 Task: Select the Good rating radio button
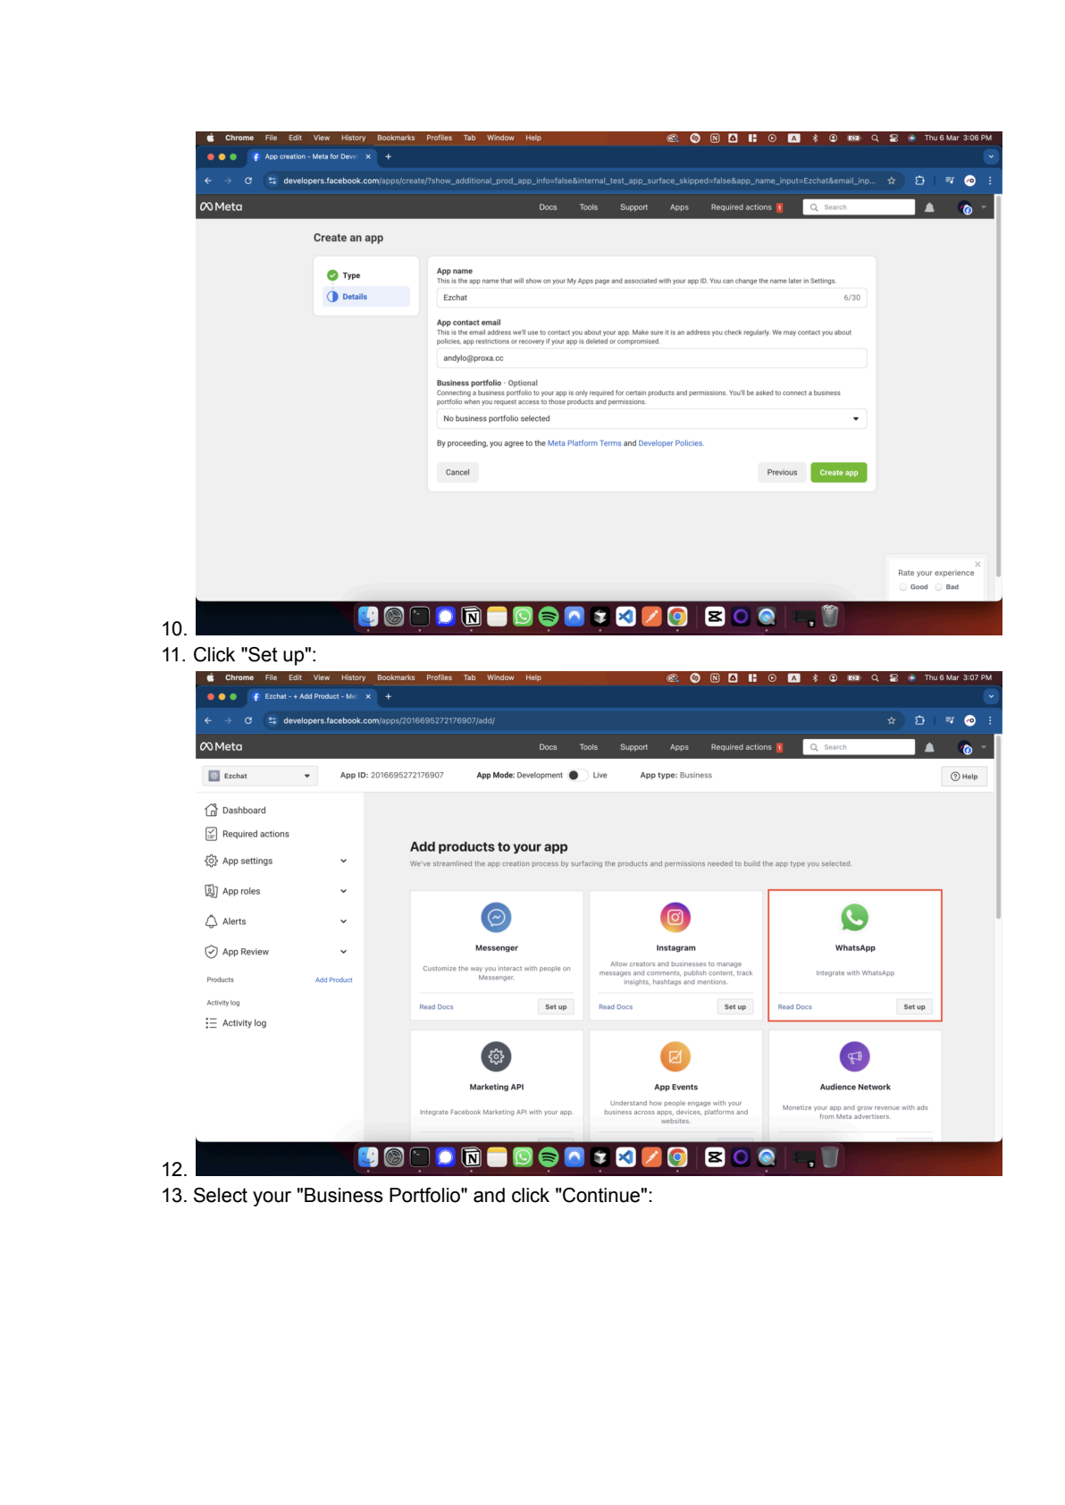coord(903,587)
